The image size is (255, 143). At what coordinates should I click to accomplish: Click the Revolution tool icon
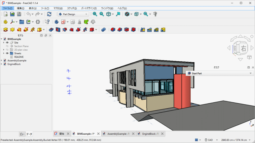click(12, 30)
